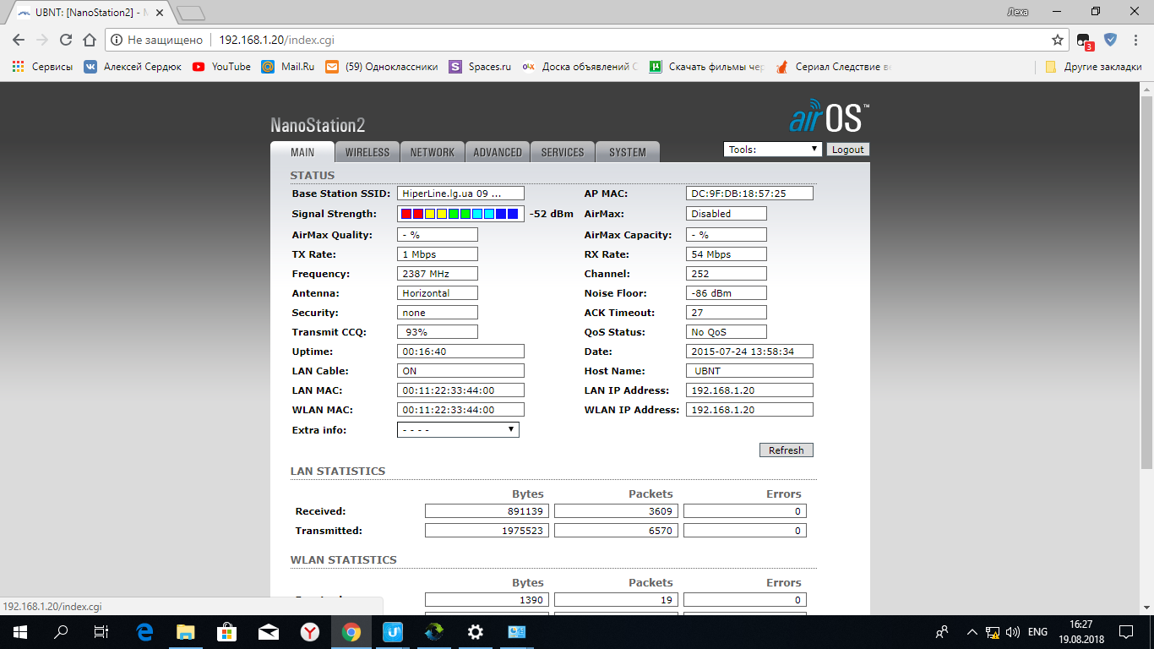Open the Spaces.ru bookmark
The width and height of the screenshot is (1154, 649).
pos(480,67)
